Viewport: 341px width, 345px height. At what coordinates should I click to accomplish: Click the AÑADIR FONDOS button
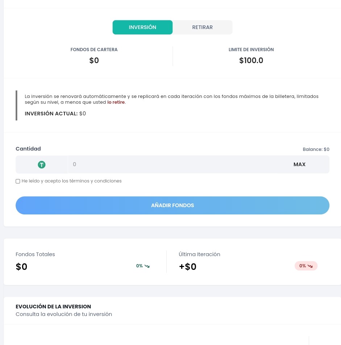(172, 205)
